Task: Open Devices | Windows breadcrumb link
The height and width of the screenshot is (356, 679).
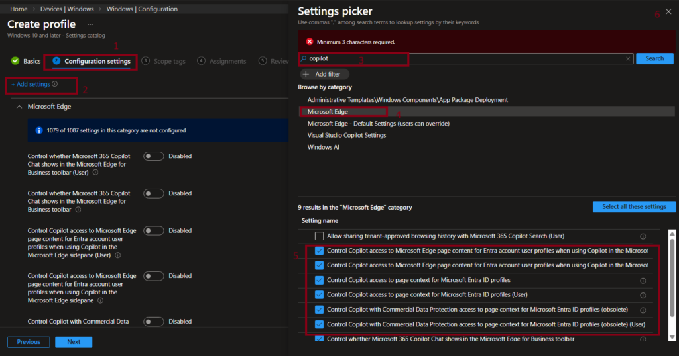Action: coord(67,9)
